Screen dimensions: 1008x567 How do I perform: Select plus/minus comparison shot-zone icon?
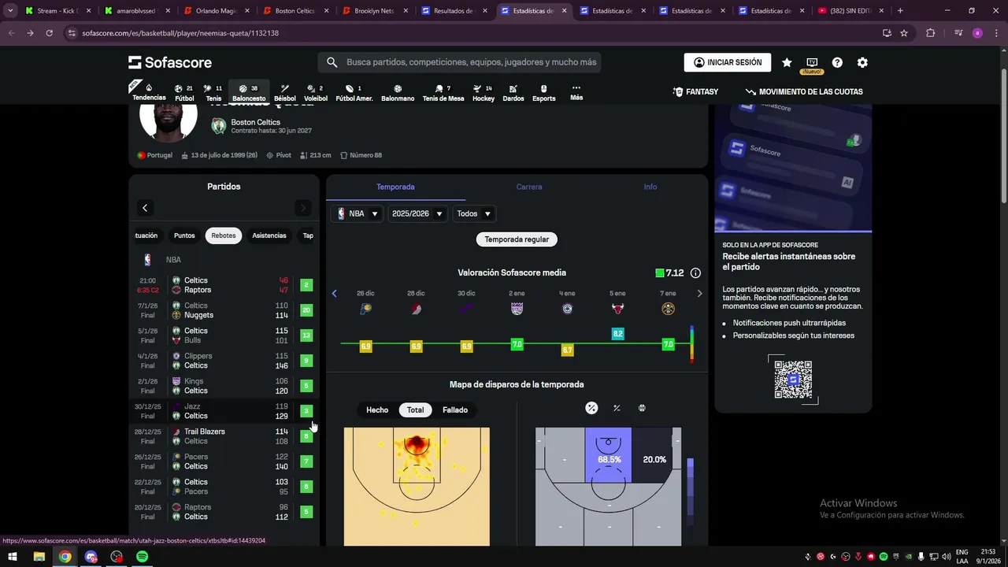[x=617, y=408]
